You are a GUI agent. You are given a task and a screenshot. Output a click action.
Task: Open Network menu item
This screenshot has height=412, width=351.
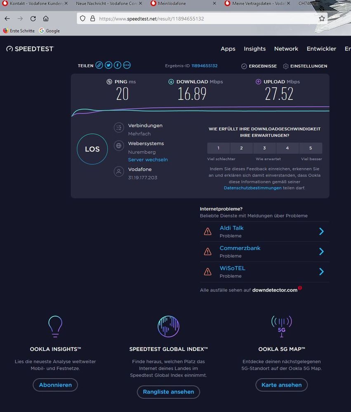point(286,49)
